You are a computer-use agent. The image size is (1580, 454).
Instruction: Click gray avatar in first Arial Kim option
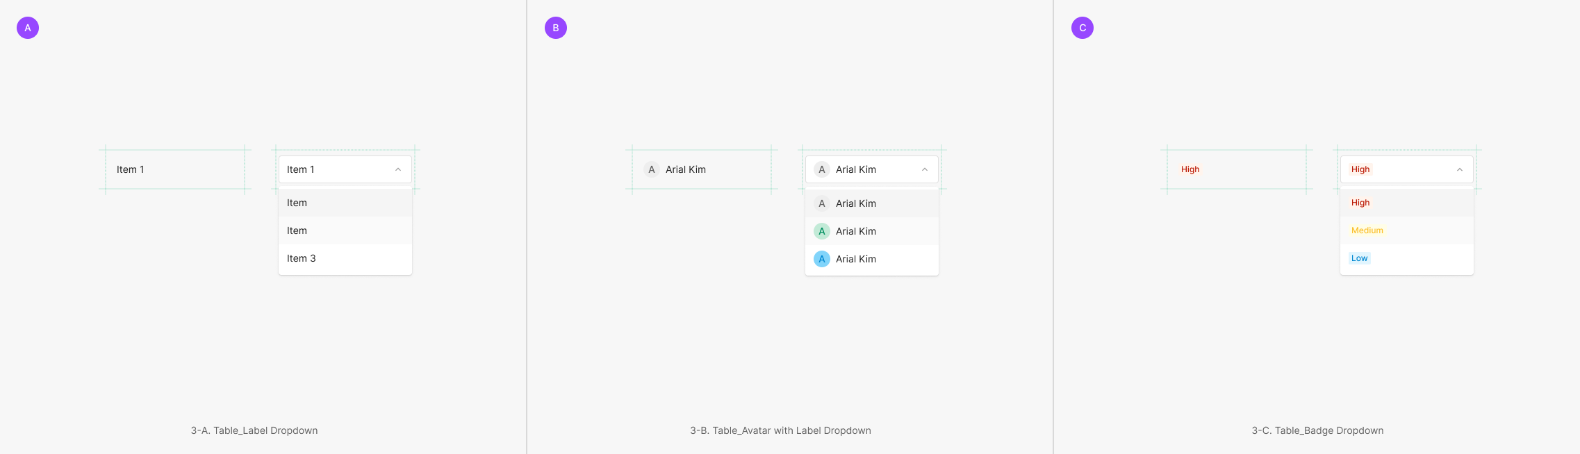pyautogui.click(x=822, y=203)
